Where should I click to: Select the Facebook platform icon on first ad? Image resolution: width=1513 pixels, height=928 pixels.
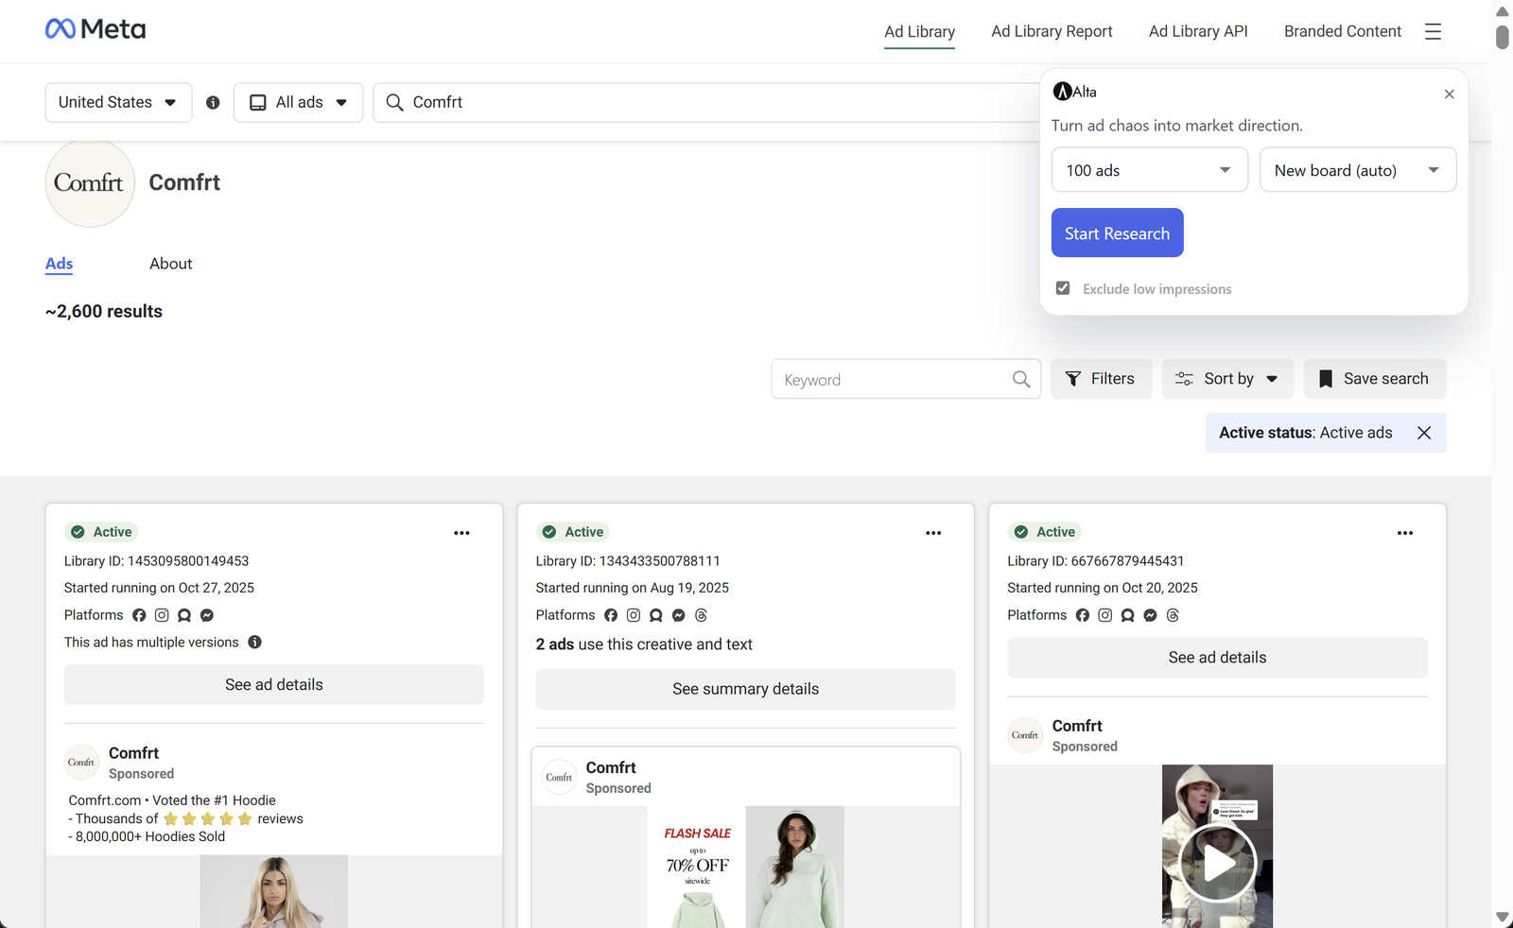tap(139, 615)
